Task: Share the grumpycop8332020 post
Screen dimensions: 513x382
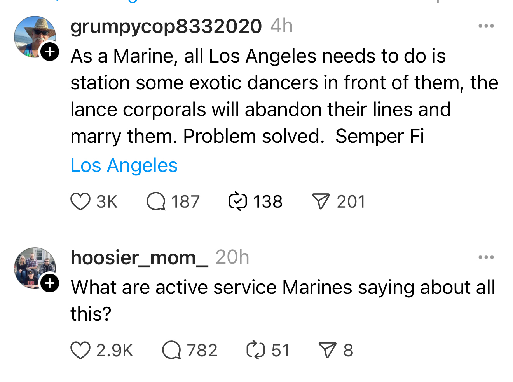Action: click(321, 202)
